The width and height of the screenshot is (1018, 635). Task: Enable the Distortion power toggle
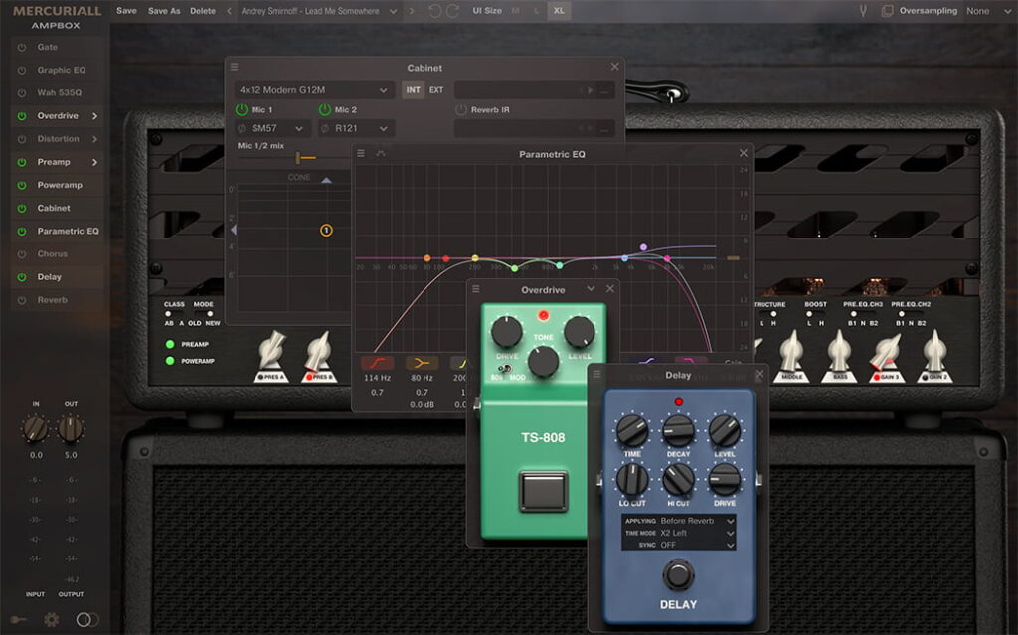[x=22, y=139]
